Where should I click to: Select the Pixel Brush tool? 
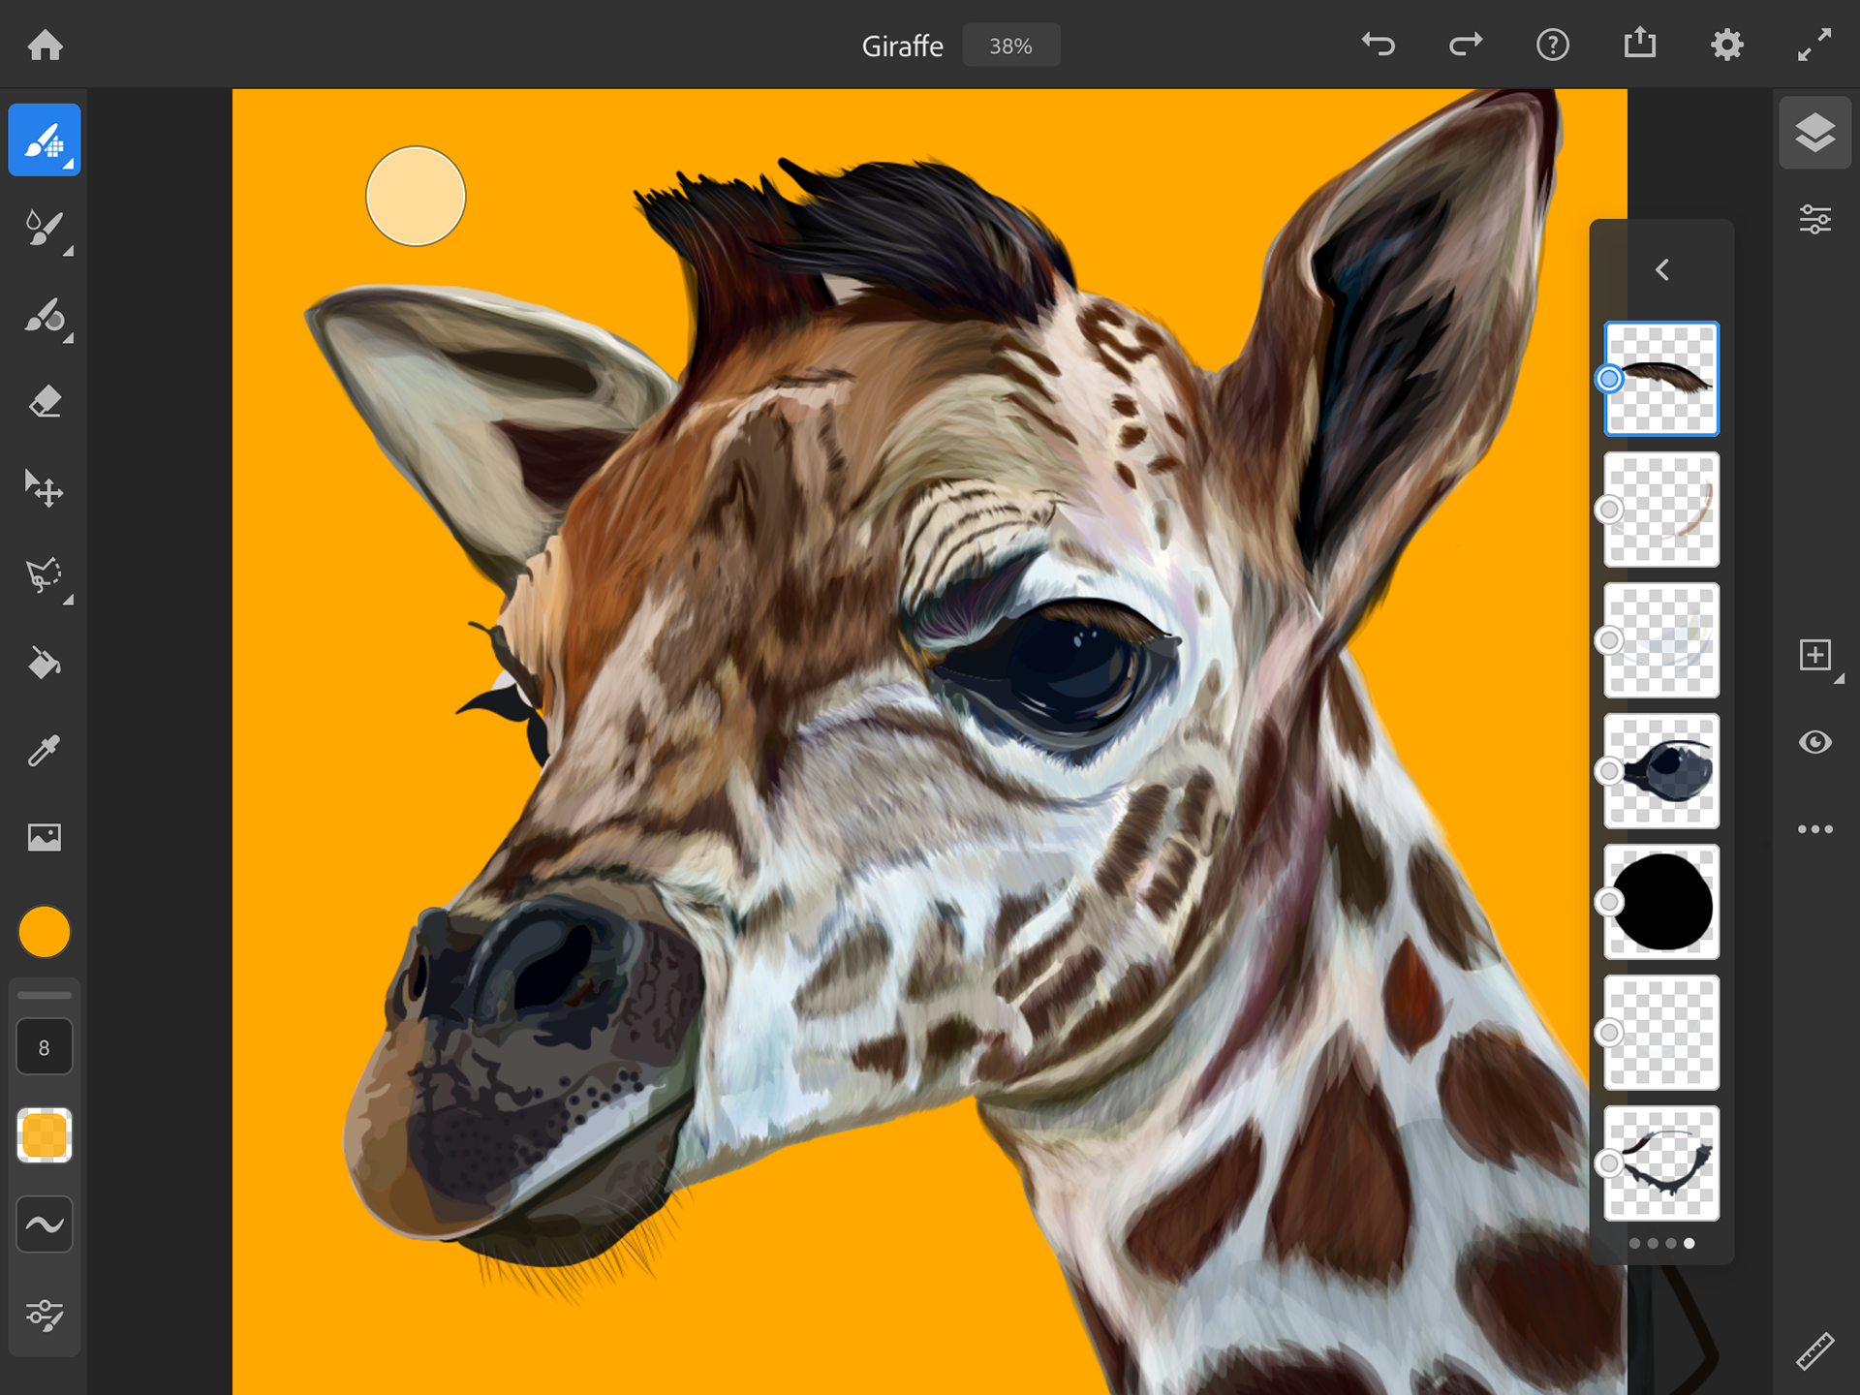click(44, 140)
